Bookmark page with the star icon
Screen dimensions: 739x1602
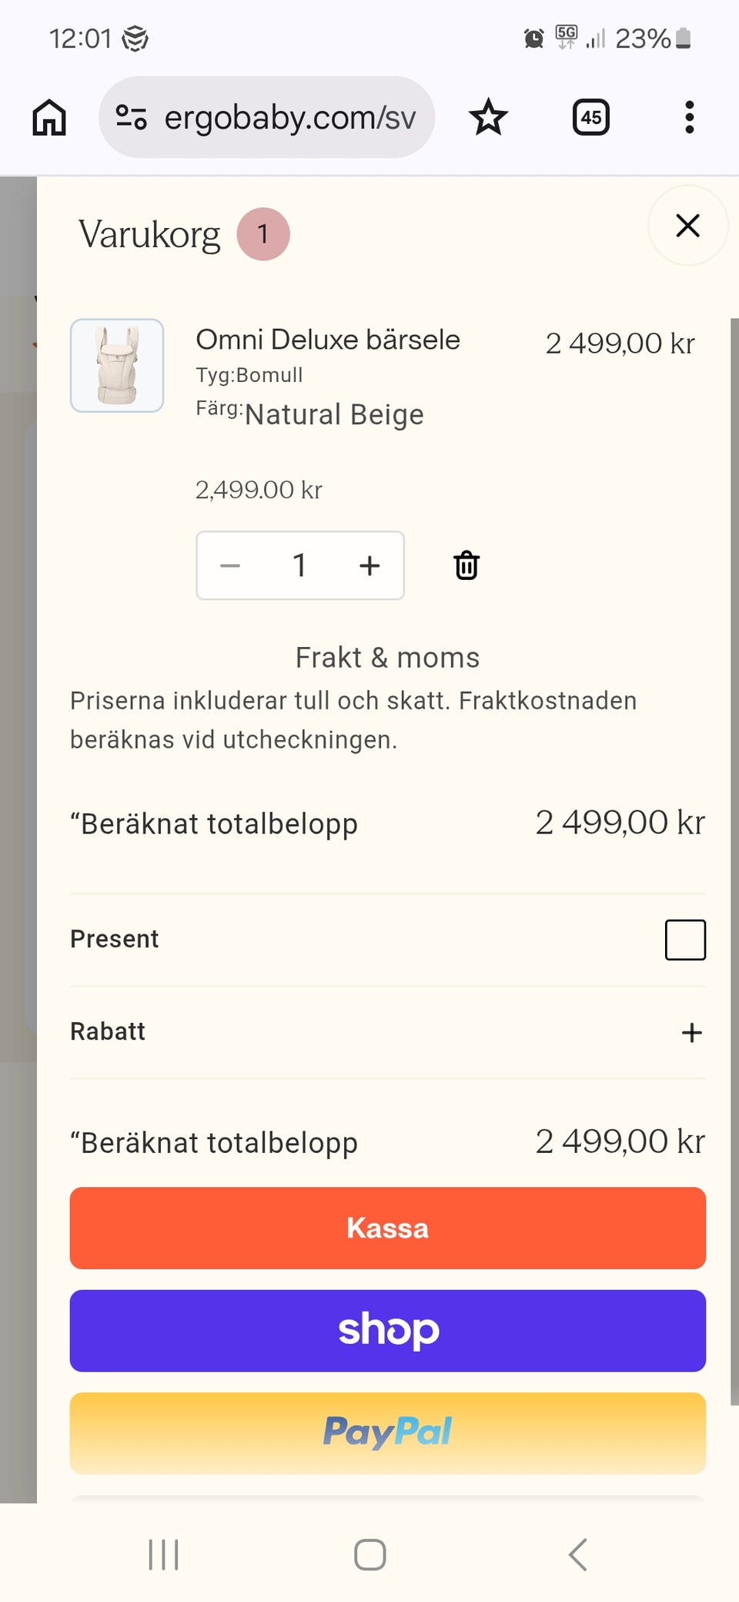(x=488, y=118)
